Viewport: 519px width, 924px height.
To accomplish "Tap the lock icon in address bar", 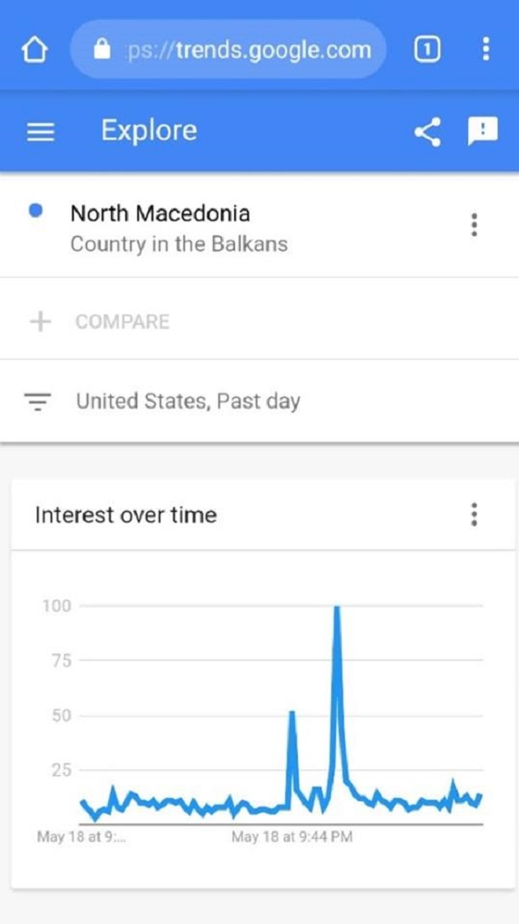I will tap(102, 50).
